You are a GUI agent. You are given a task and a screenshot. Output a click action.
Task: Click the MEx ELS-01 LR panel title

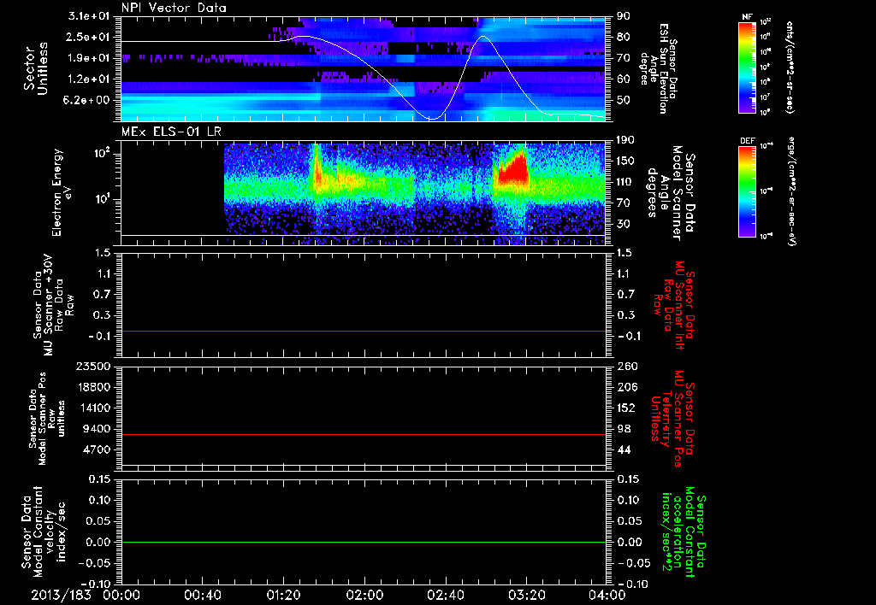pyautogui.click(x=171, y=132)
